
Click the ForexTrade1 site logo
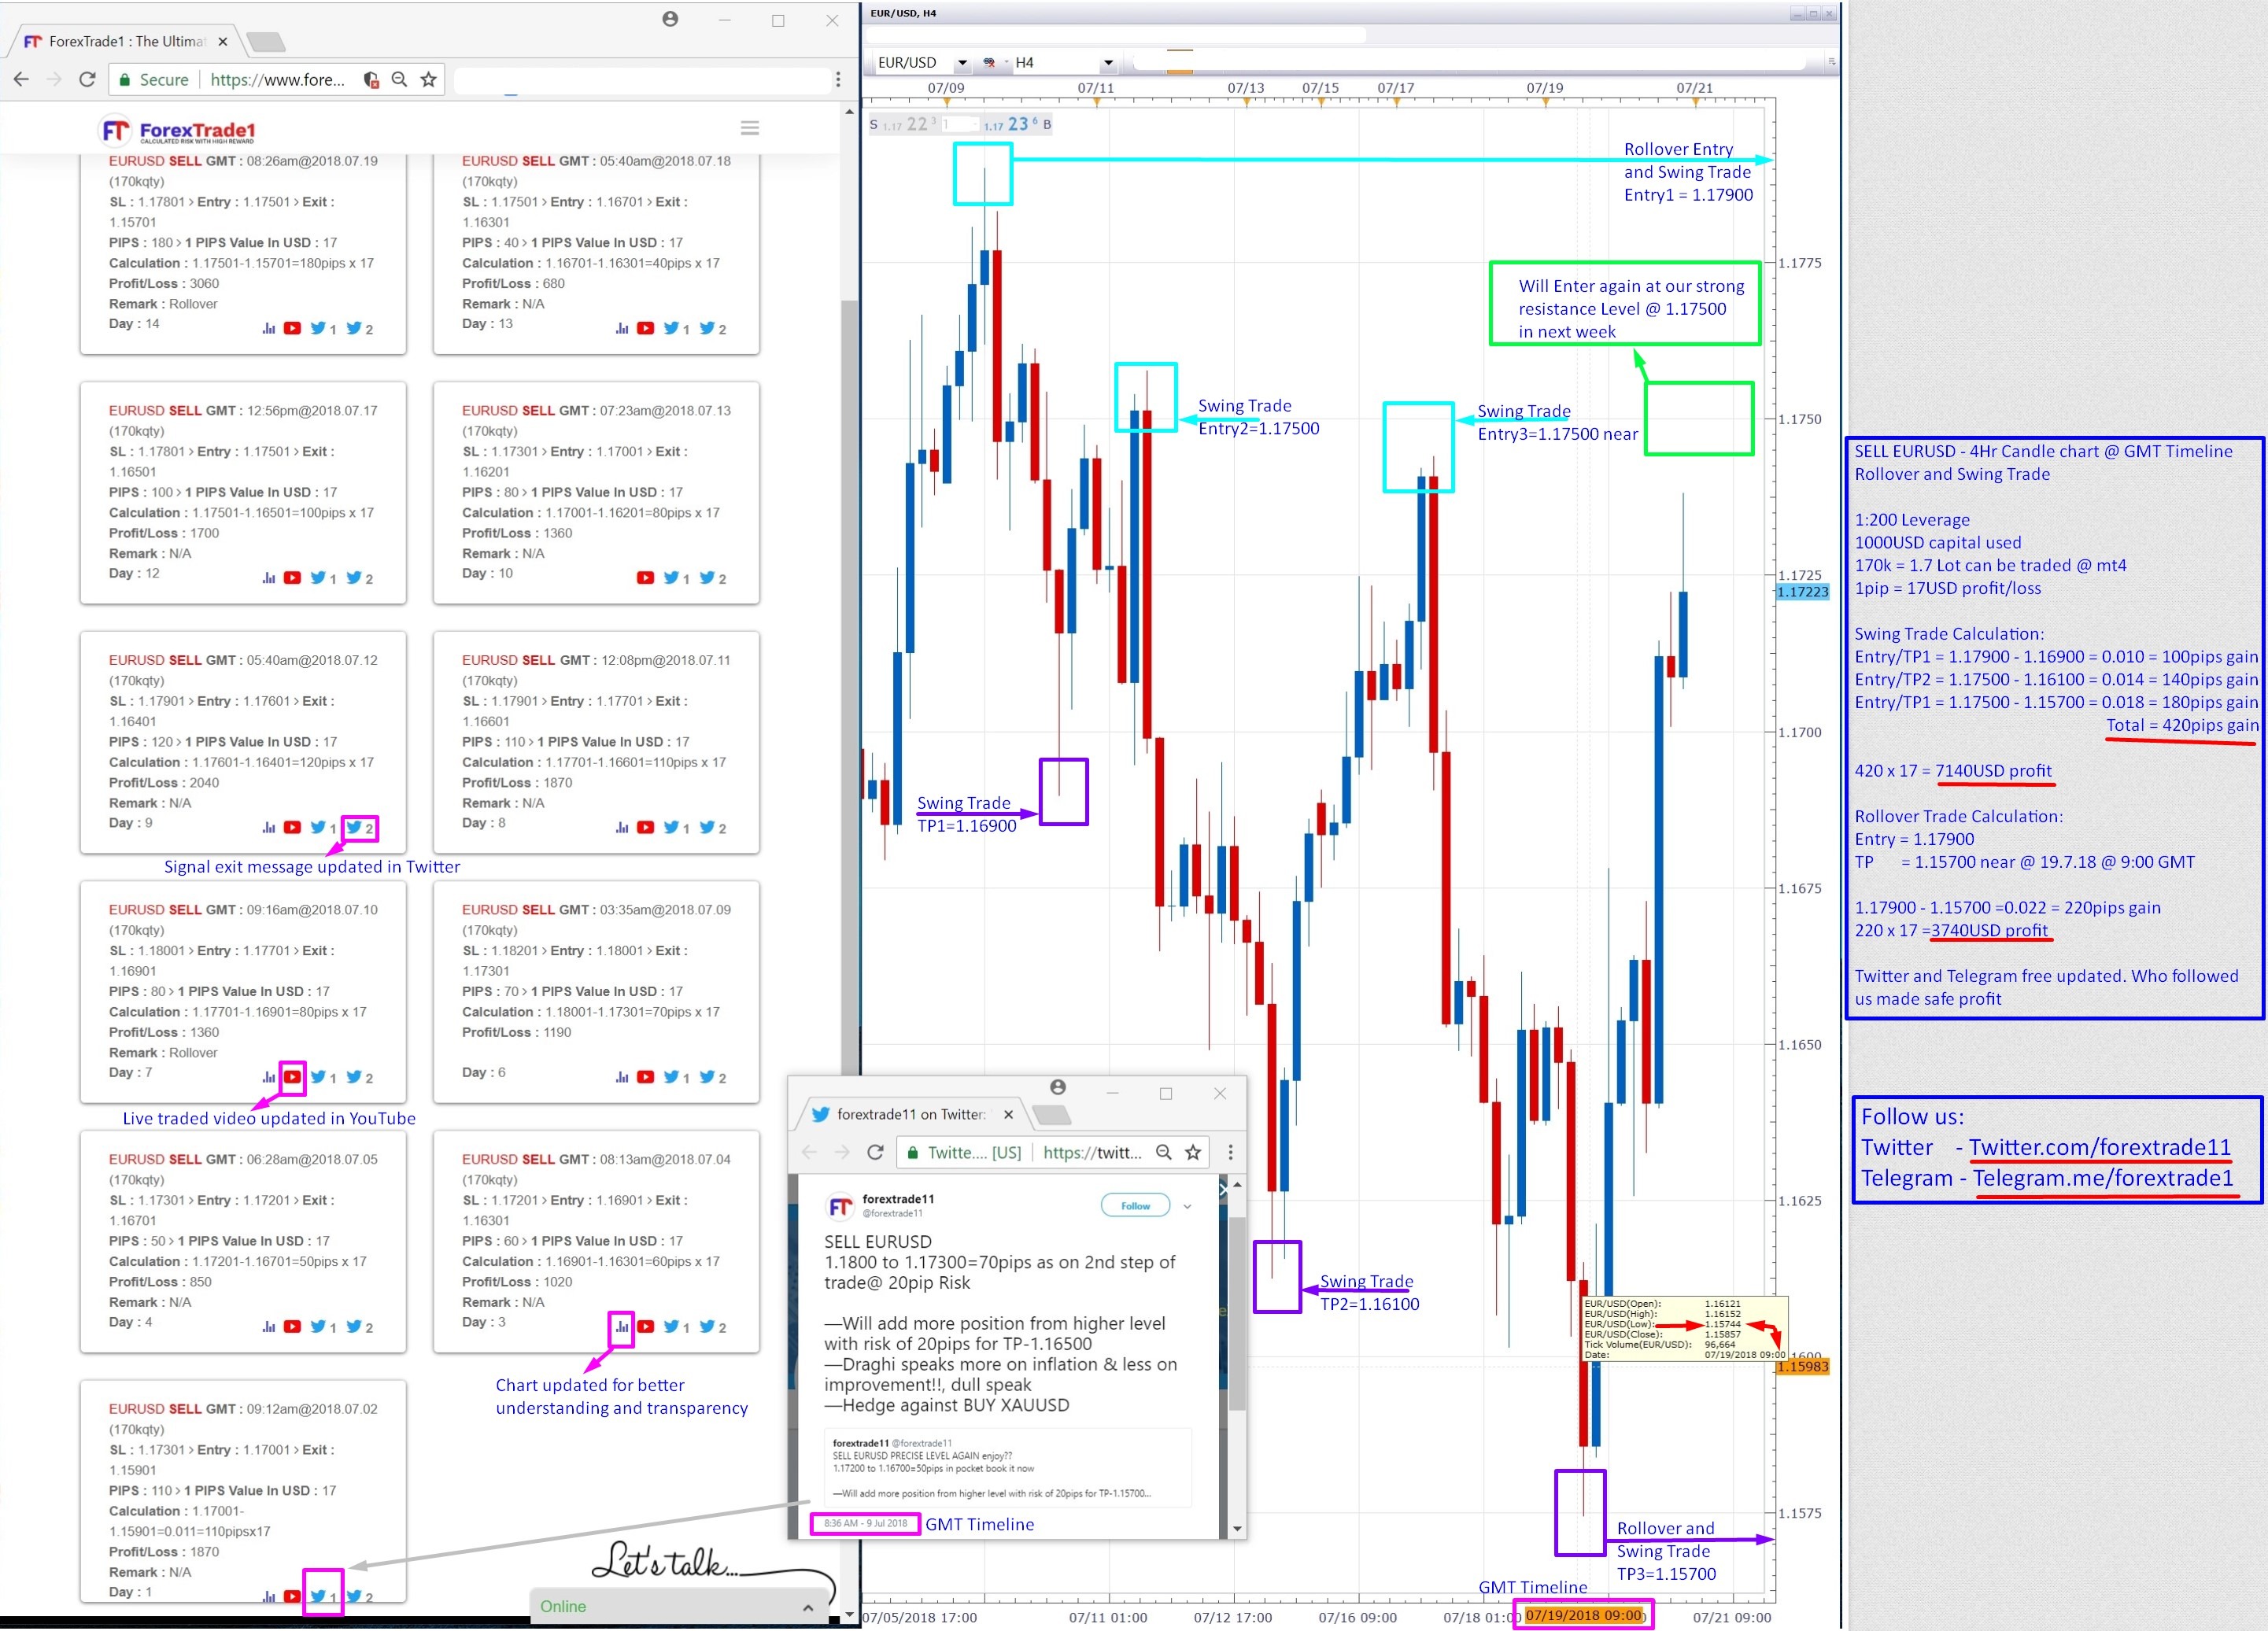tap(178, 131)
